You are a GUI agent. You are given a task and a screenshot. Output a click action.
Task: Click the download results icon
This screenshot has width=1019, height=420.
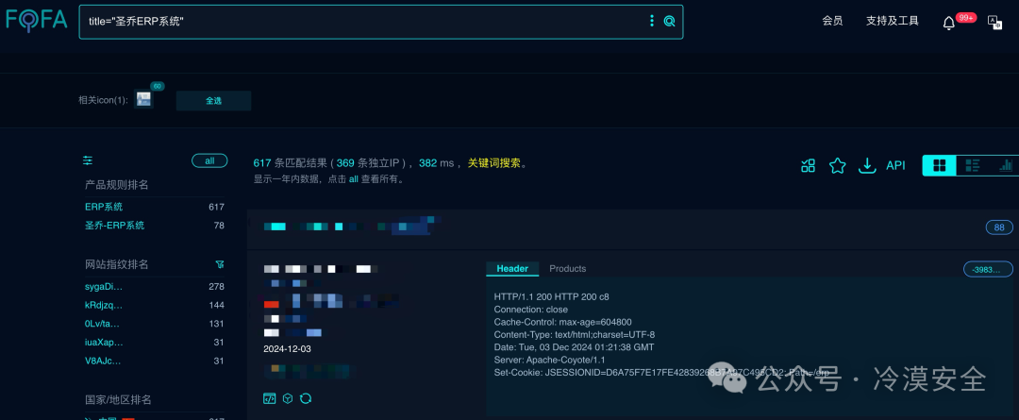tap(868, 166)
